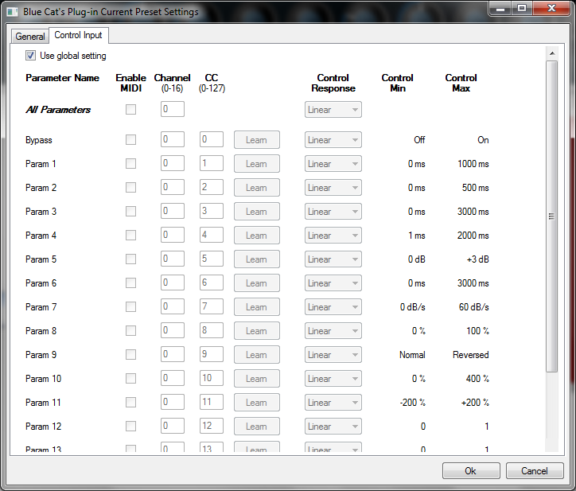Click Param 10 CC field showing 10
576x491 pixels.
tap(211, 378)
